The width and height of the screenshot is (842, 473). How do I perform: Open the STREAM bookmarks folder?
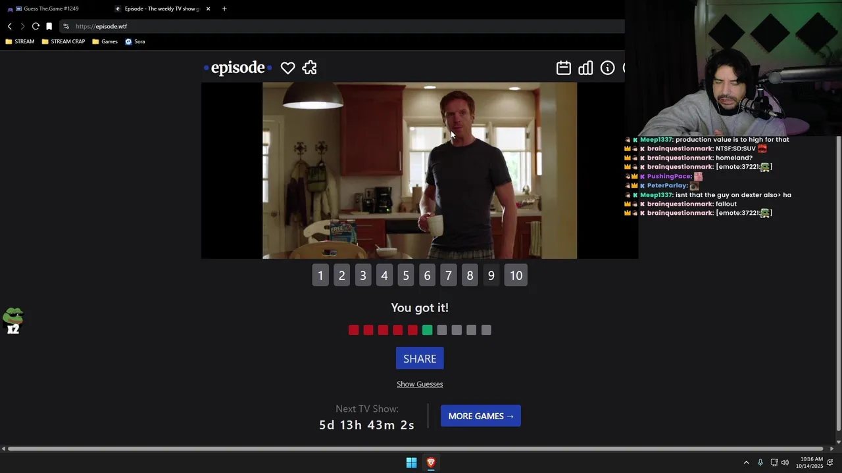(x=20, y=41)
